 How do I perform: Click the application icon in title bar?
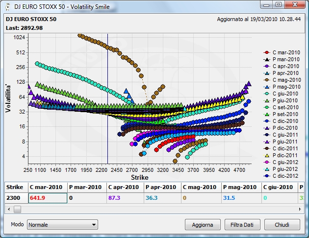tap(8, 7)
